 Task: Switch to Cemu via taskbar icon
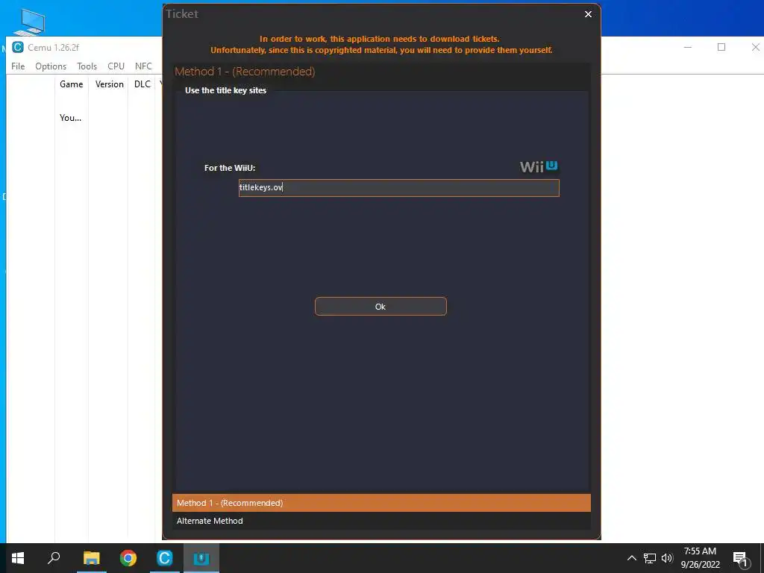pyautogui.click(x=165, y=558)
